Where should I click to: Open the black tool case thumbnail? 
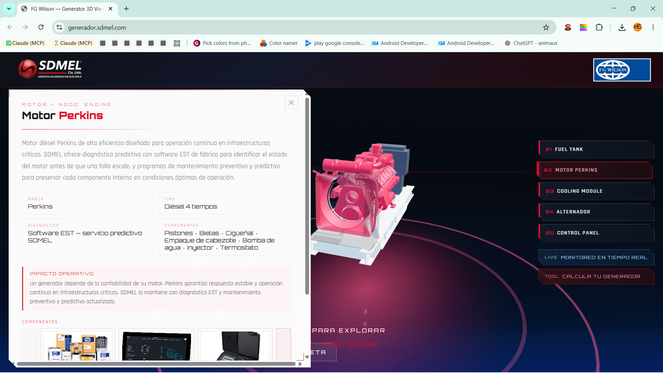[x=235, y=345]
